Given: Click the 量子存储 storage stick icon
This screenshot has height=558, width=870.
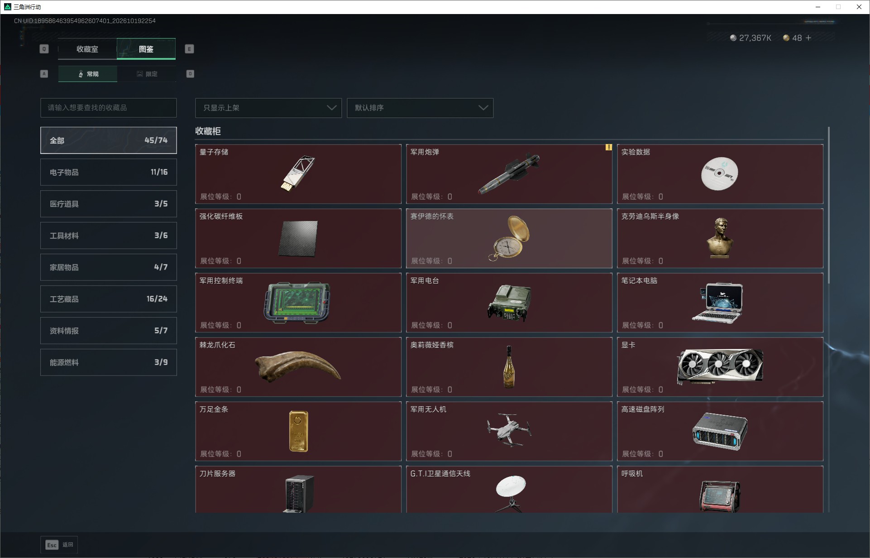Looking at the screenshot, I should point(298,174).
